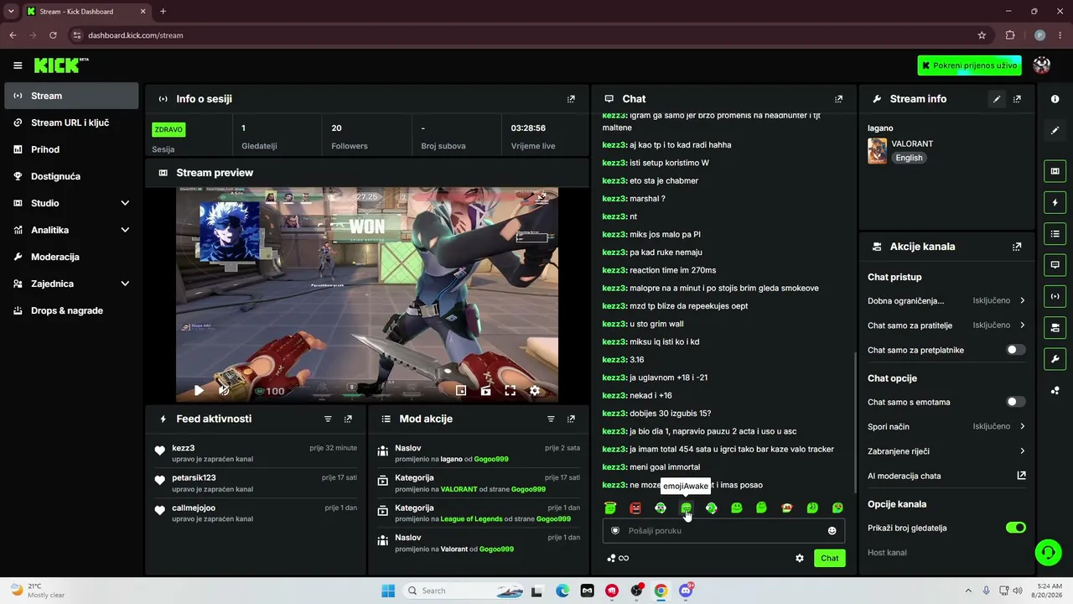Edit stream info with pencil icon
This screenshot has width=1073, height=604.
coord(997,99)
